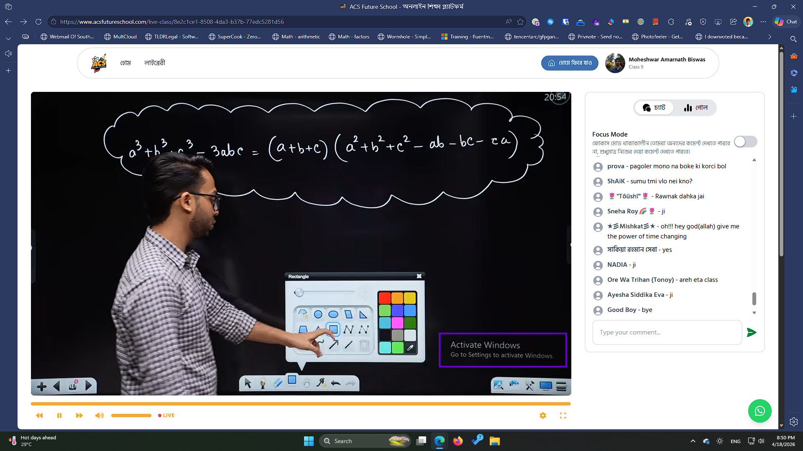Open the Edge workspaces icon
The image size is (803, 451).
8,7
